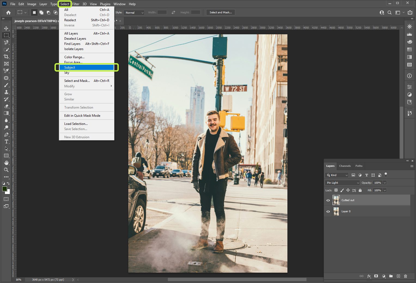Image resolution: width=416 pixels, height=283 pixels.
Task: Click the horizontal scrollbar thumb
Action: pos(237,279)
